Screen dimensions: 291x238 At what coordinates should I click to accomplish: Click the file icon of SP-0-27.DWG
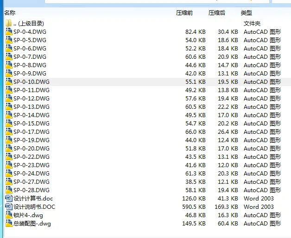point(9,182)
